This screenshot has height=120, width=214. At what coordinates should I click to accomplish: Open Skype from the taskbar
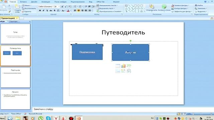coord(48,118)
